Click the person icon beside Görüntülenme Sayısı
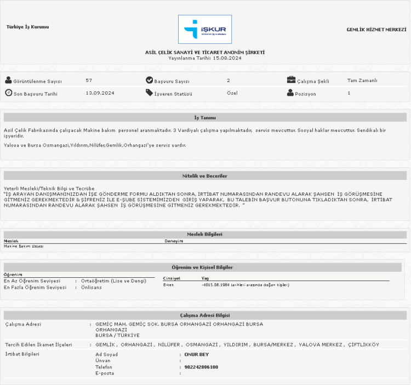The height and width of the screenshot is (385, 411). (8, 80)
